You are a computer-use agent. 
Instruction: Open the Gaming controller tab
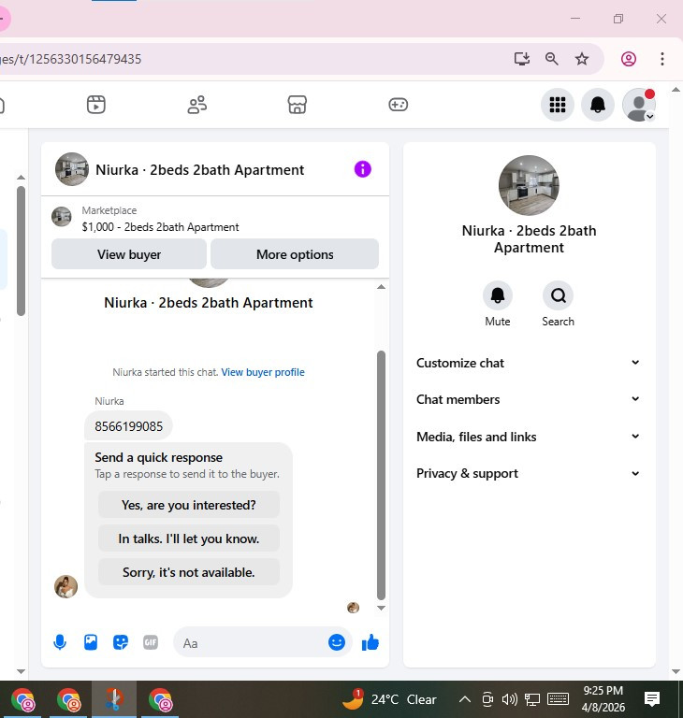click(398, 105)
